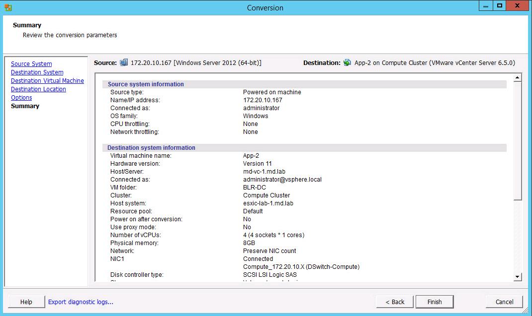Click the Converter app icon in title bar
The image size is (532, 316).
tap(8, 7)
